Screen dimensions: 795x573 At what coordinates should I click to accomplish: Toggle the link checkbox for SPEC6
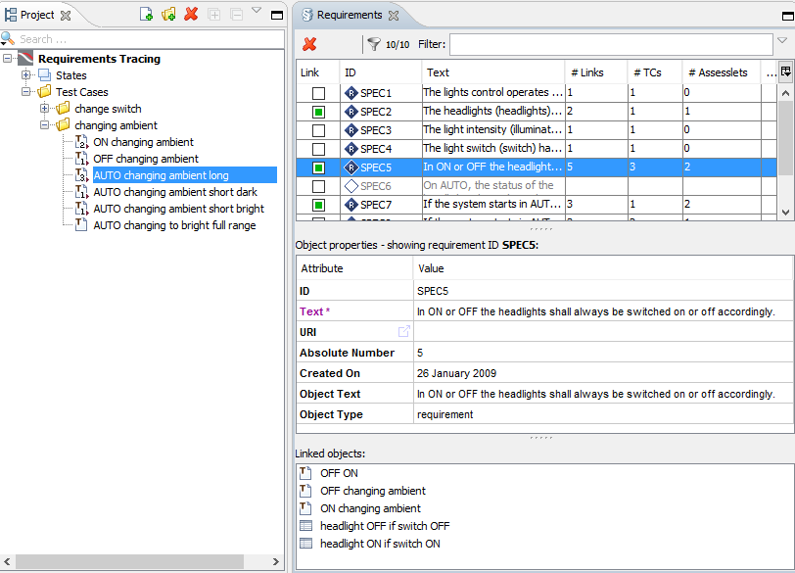pos(318,186)
